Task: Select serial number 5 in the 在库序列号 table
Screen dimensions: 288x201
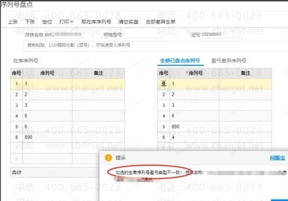Action: pos(47,116)
